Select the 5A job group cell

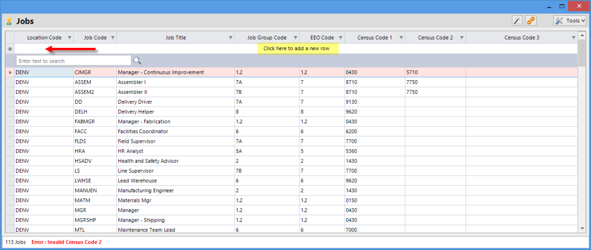coord(267,151)
